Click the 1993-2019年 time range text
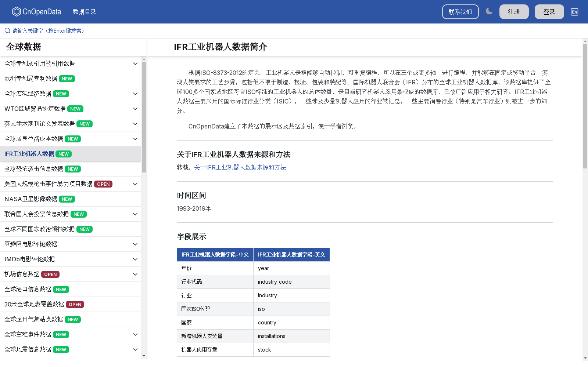The height and width of the screenshot is (367, 588). coord(194,208)
